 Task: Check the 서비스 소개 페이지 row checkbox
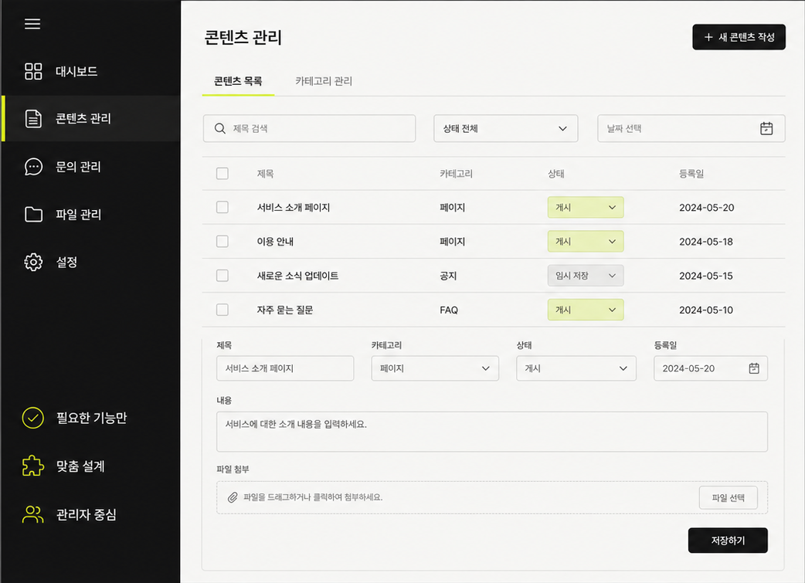(222, 208)
